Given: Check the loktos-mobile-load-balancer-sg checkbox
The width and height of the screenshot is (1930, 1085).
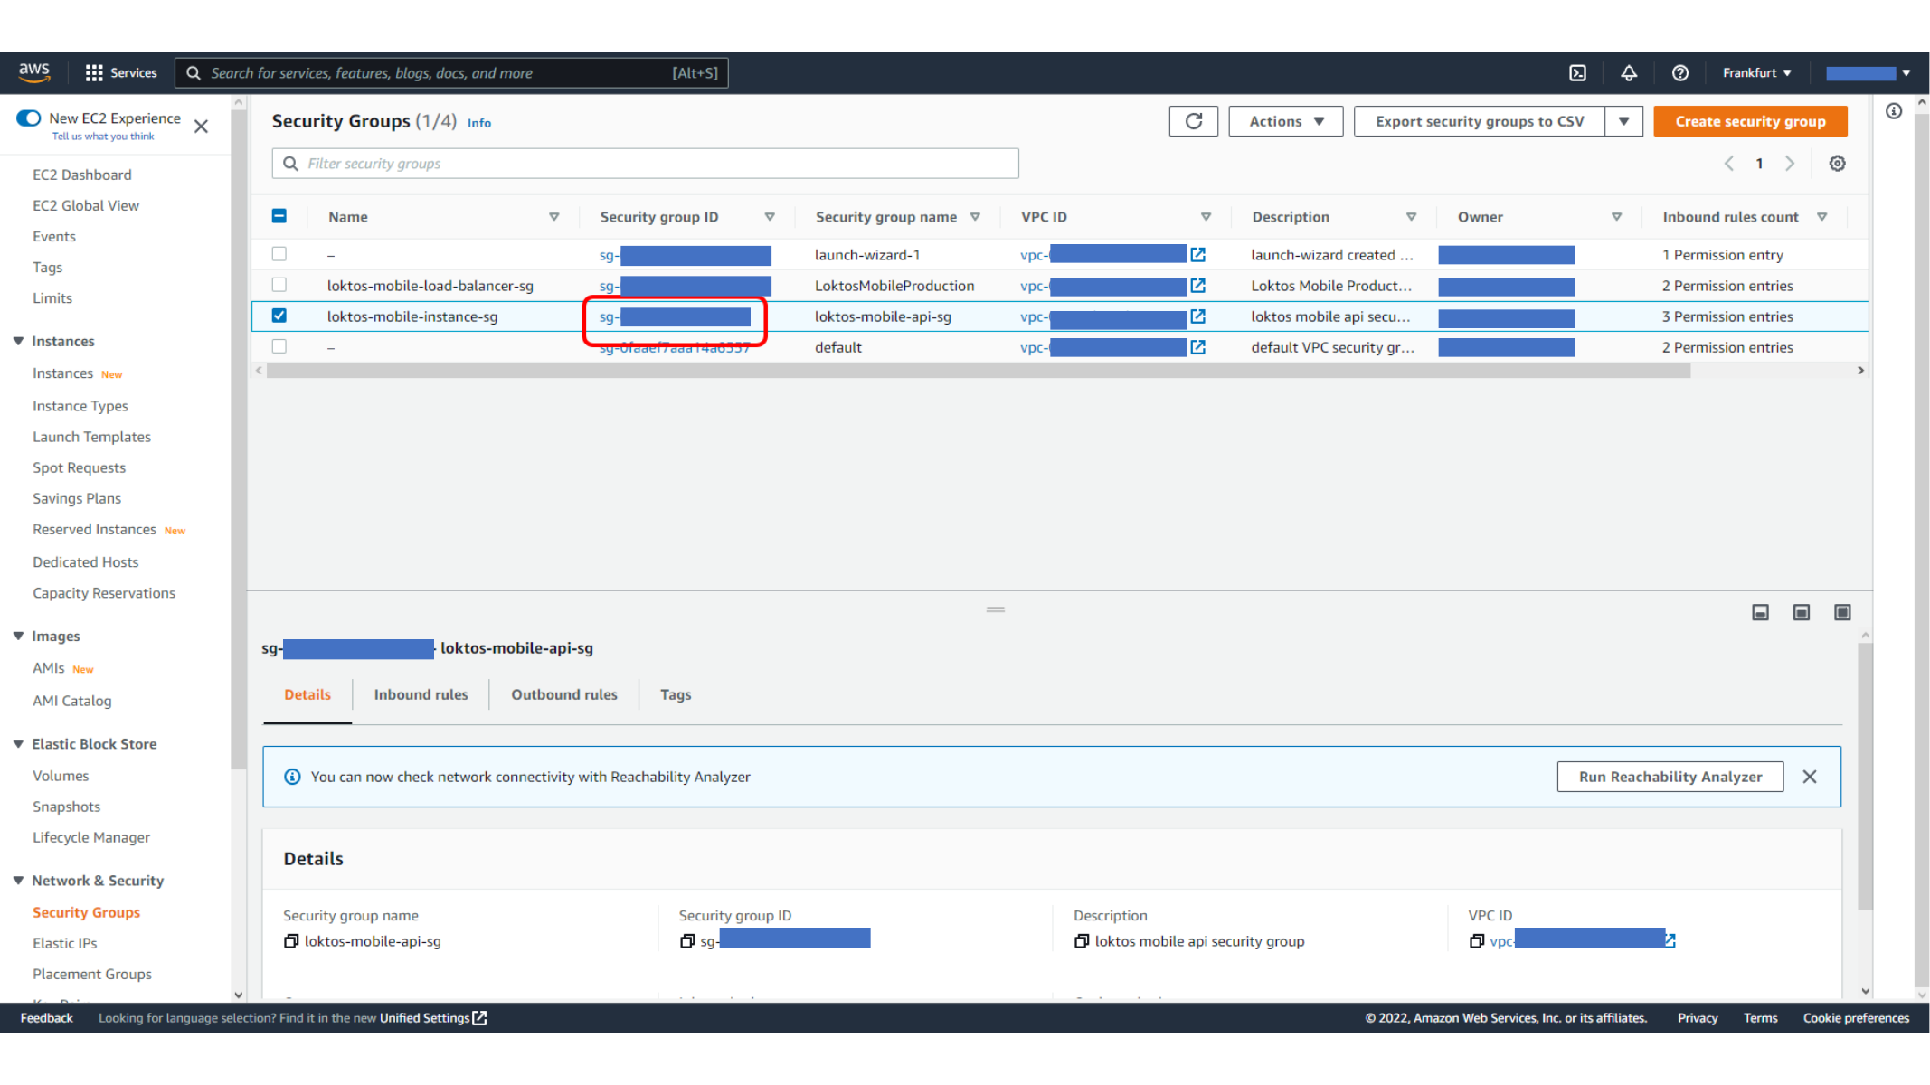Looking at the screenshot, I should point(279,285).
